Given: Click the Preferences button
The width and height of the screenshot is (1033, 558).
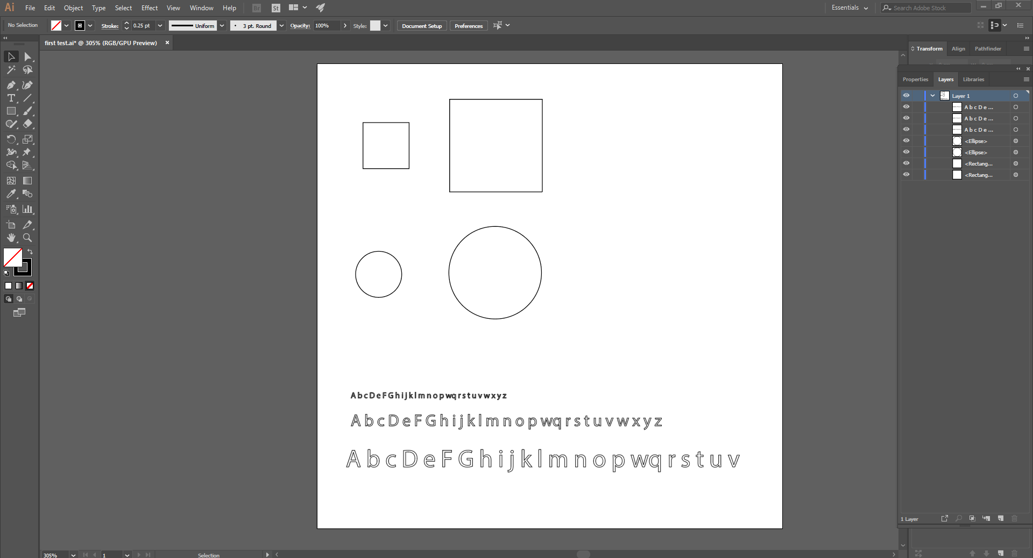Looking at the screenshot, I should (469, 26).
